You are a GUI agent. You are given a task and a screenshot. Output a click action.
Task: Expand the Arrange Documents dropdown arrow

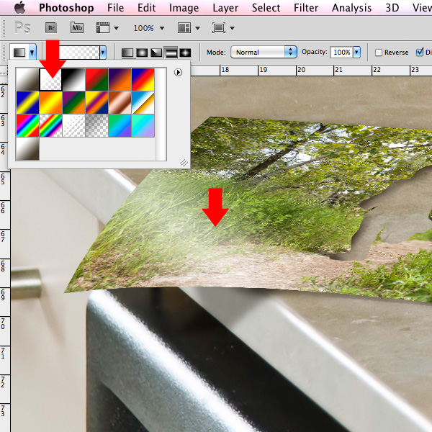point(197,28)
